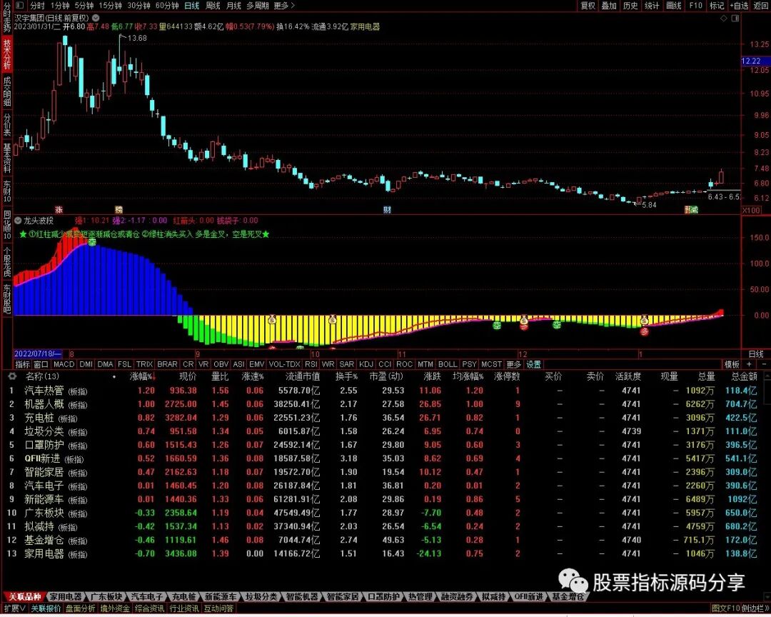
Task: Select the BOLL indicator
Action: (448, 365)
